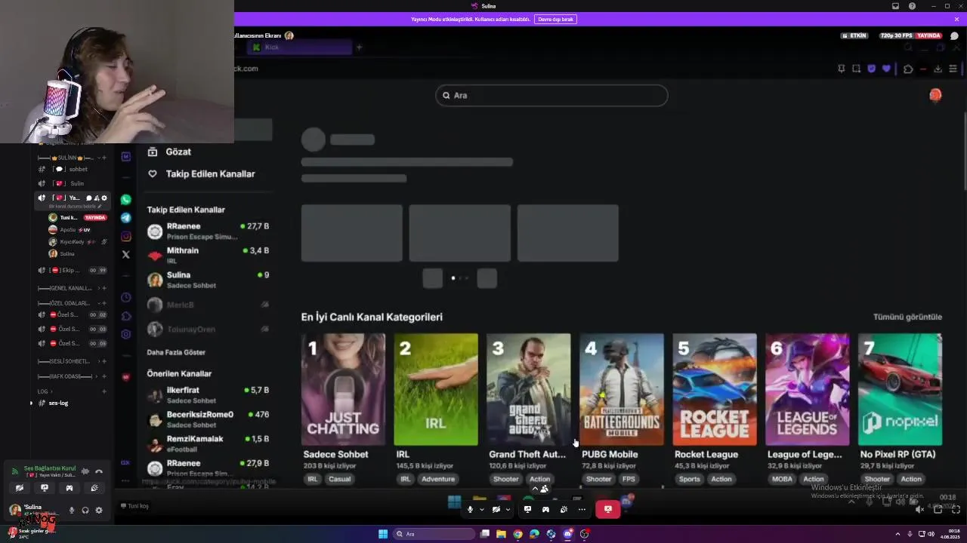967x543 pixels.
Task: Click the Kick 'Ara' search field
Action: [551, 95]
